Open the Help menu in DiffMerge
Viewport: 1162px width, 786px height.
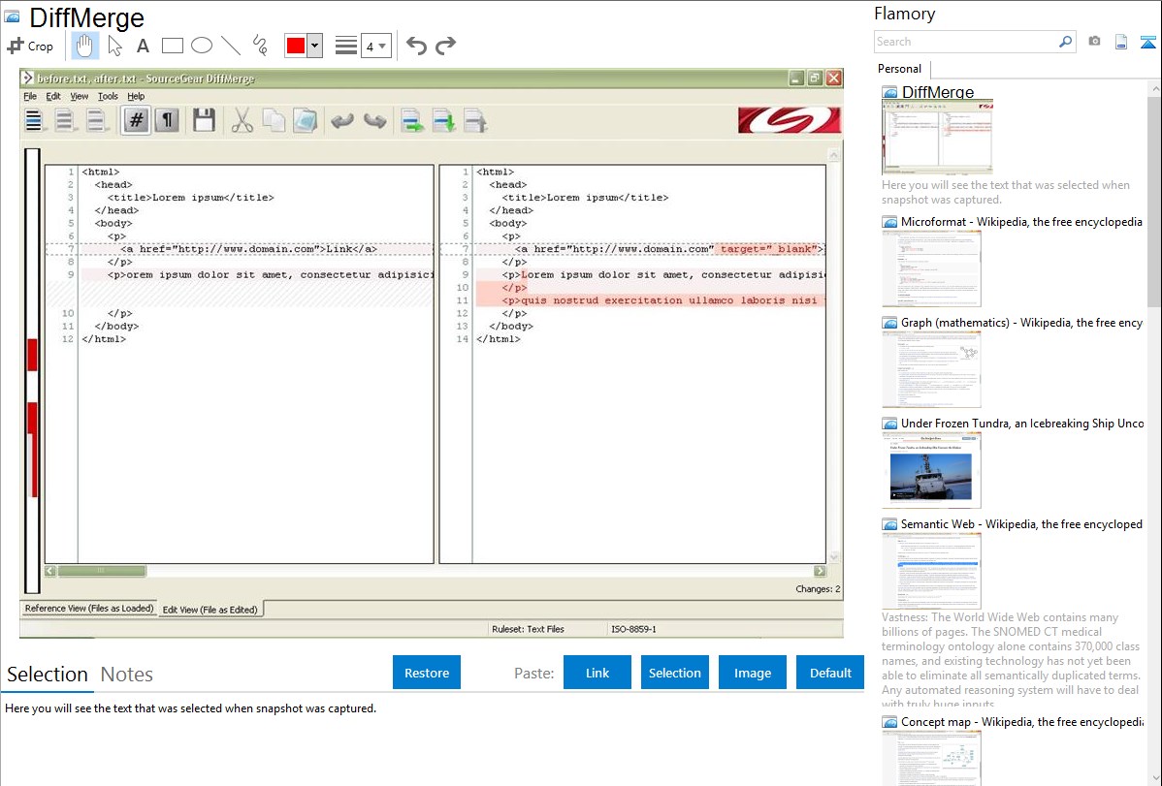click(x=136, y=96)
